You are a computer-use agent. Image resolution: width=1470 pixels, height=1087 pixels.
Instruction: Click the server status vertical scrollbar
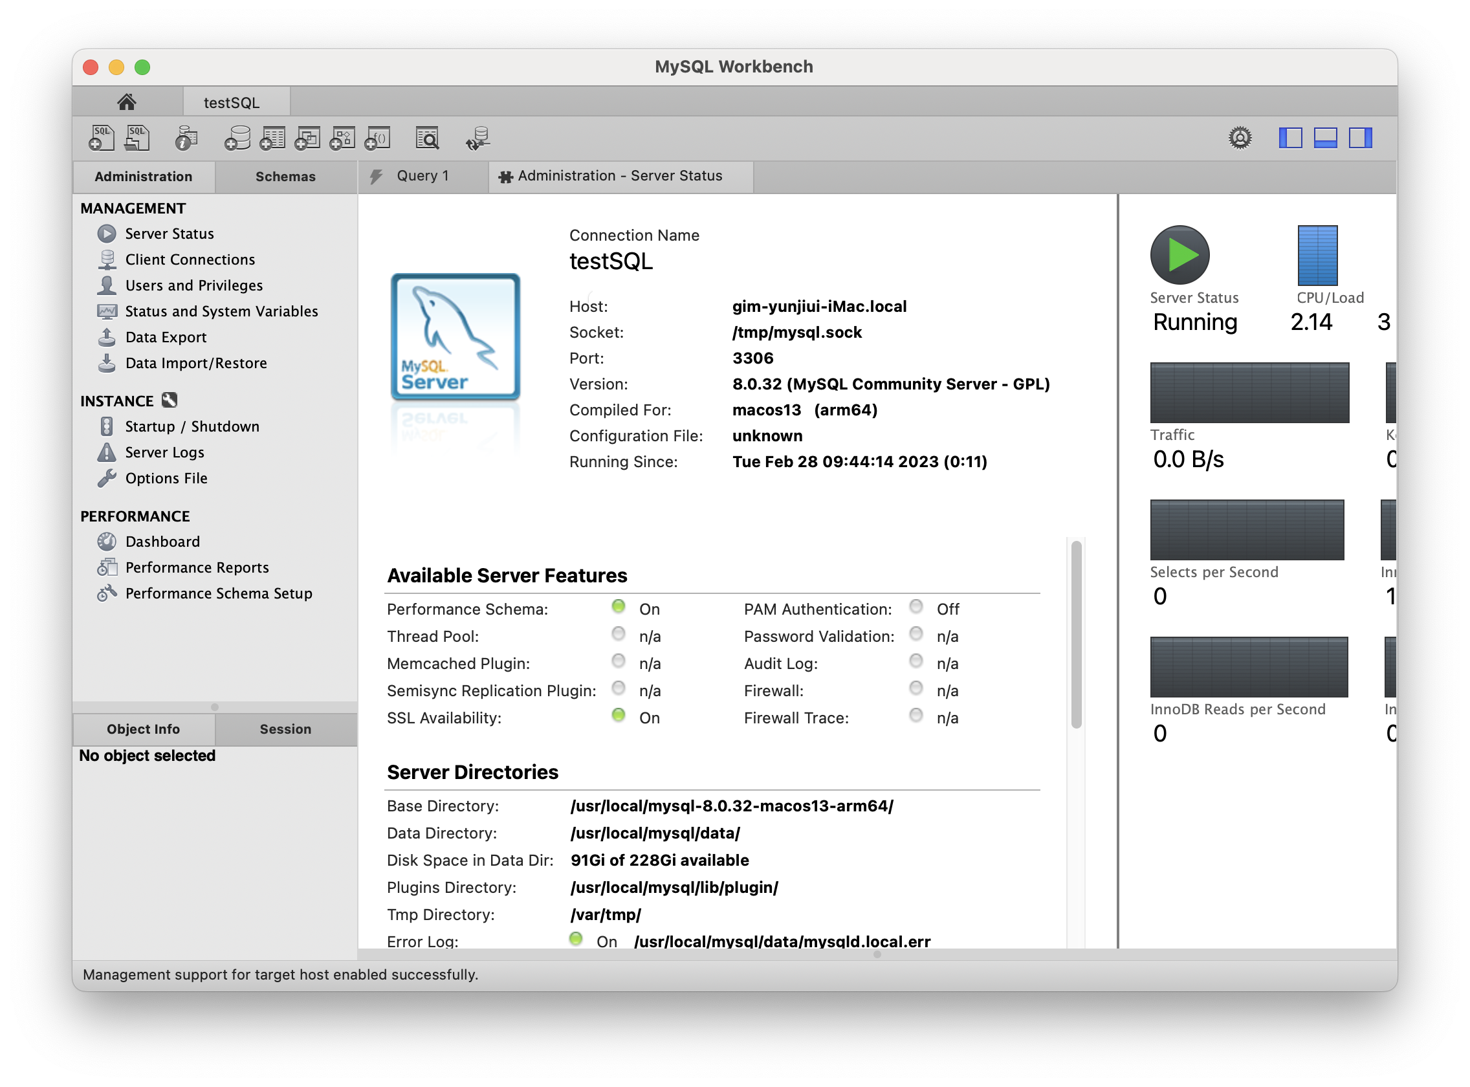[x=1077, y=634]
